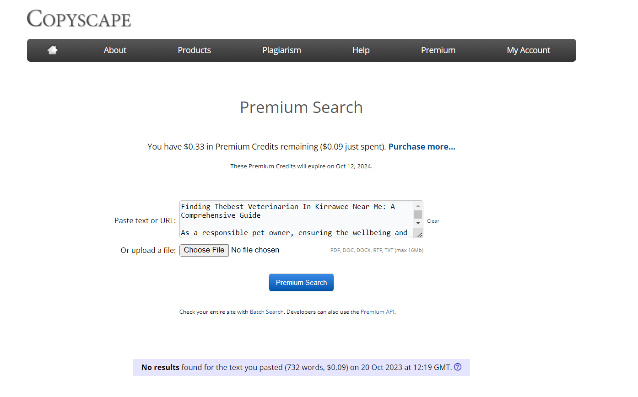Follow the Purchase more link
The image size is (638, 397).
coord(422,147)
